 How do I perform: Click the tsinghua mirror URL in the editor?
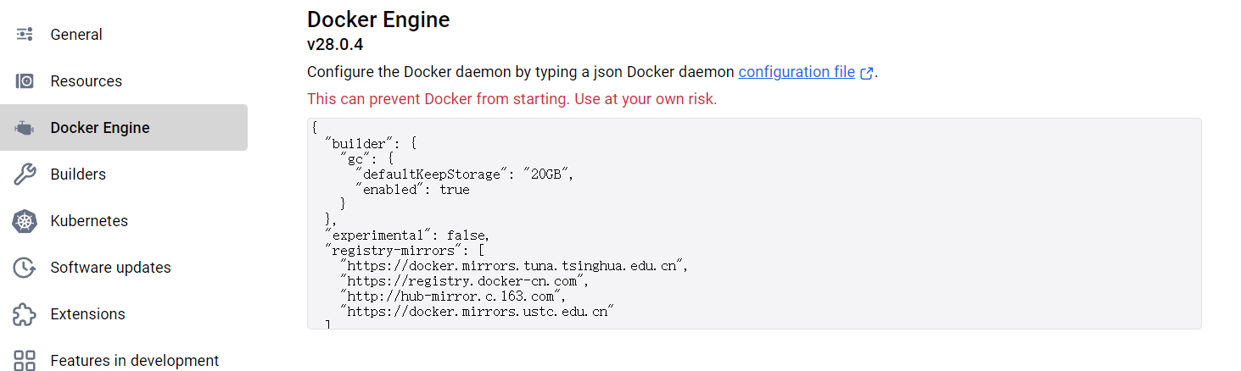click(x=513, y=265)
